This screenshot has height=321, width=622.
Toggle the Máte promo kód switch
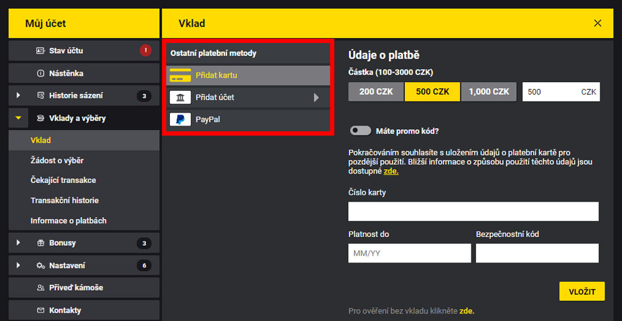(360, 131)
